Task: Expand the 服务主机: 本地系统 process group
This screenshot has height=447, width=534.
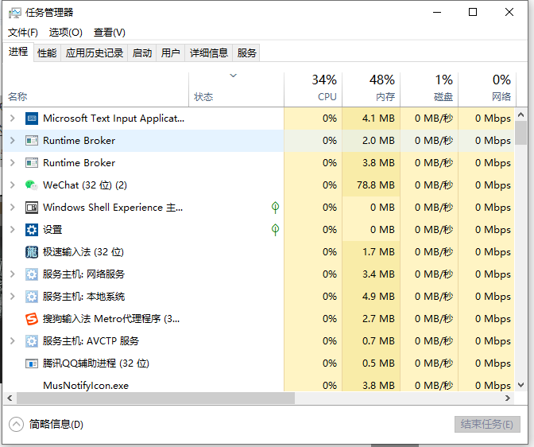Action: 12,297
